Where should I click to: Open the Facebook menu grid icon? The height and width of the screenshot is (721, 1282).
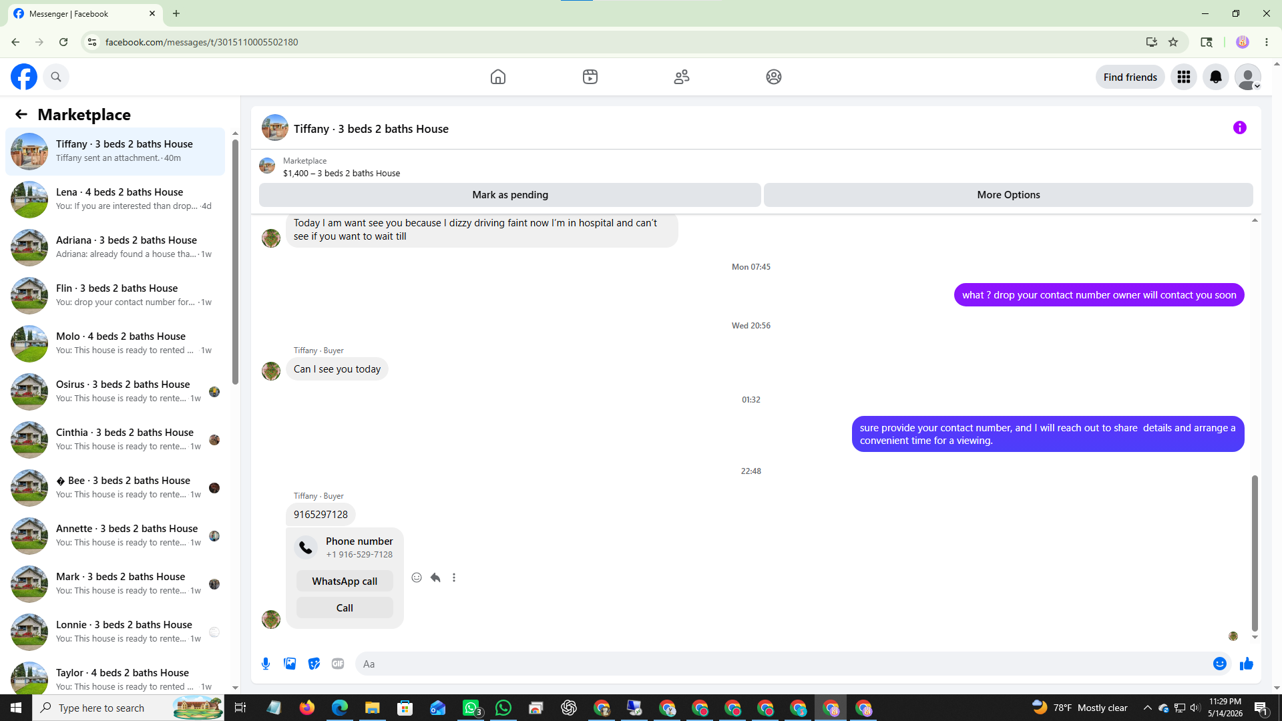click(x=1184, y=77)
